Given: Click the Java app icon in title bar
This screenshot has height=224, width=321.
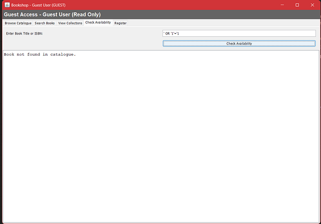Looking at the screenshot, I should pos(7,5).
